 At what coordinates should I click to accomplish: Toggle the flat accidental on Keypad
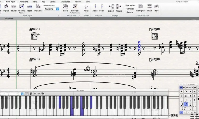[x=190, y=96]
